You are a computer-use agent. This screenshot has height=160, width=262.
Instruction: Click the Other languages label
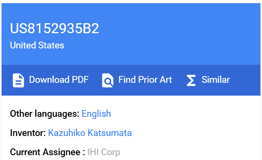[x=44, y=114]
